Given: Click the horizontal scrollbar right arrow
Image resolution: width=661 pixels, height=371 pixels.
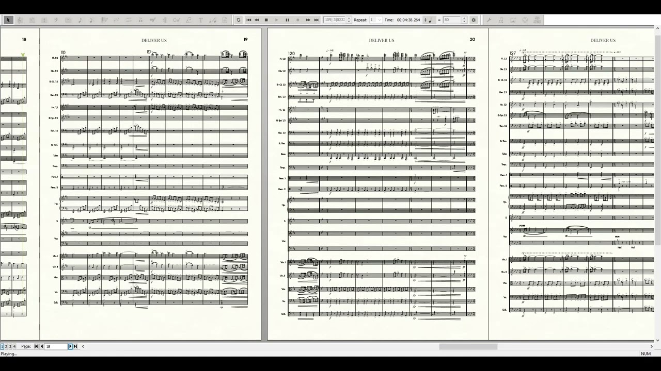Looking at the screenshot, I should (x=652, y=346).
